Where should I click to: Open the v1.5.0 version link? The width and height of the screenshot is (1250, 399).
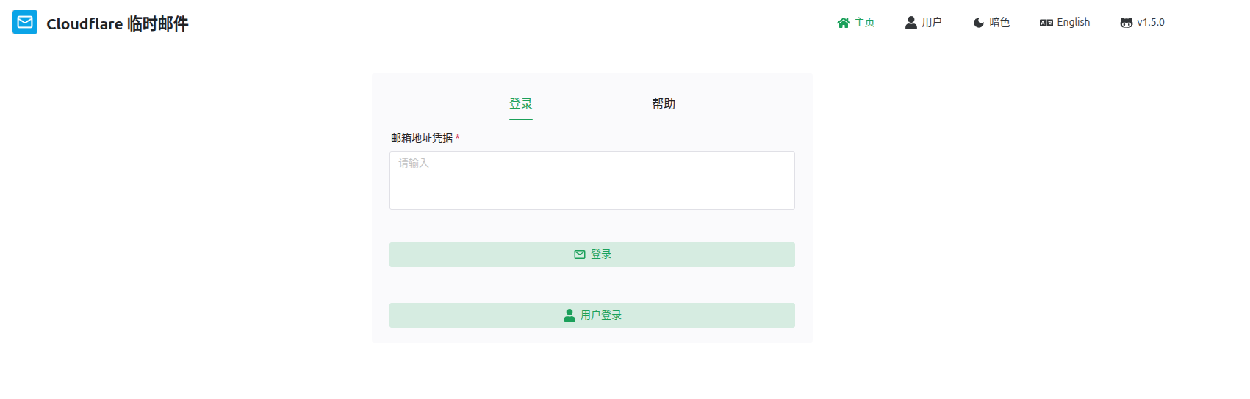click(1151, 23)
